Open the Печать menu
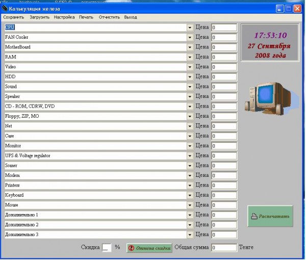Image resolution: width=306 pixels, height=260 pixels. tap(86, 17)
